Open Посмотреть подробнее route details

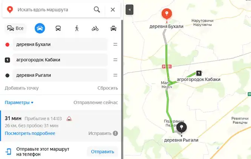30,133
